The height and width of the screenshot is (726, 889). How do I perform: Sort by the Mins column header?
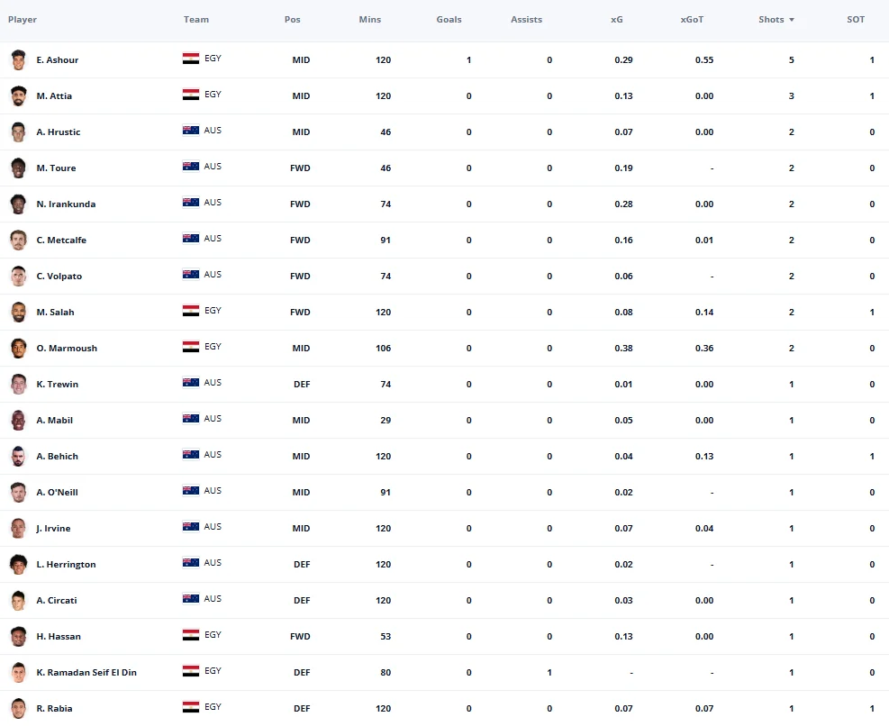click(369, 19)
